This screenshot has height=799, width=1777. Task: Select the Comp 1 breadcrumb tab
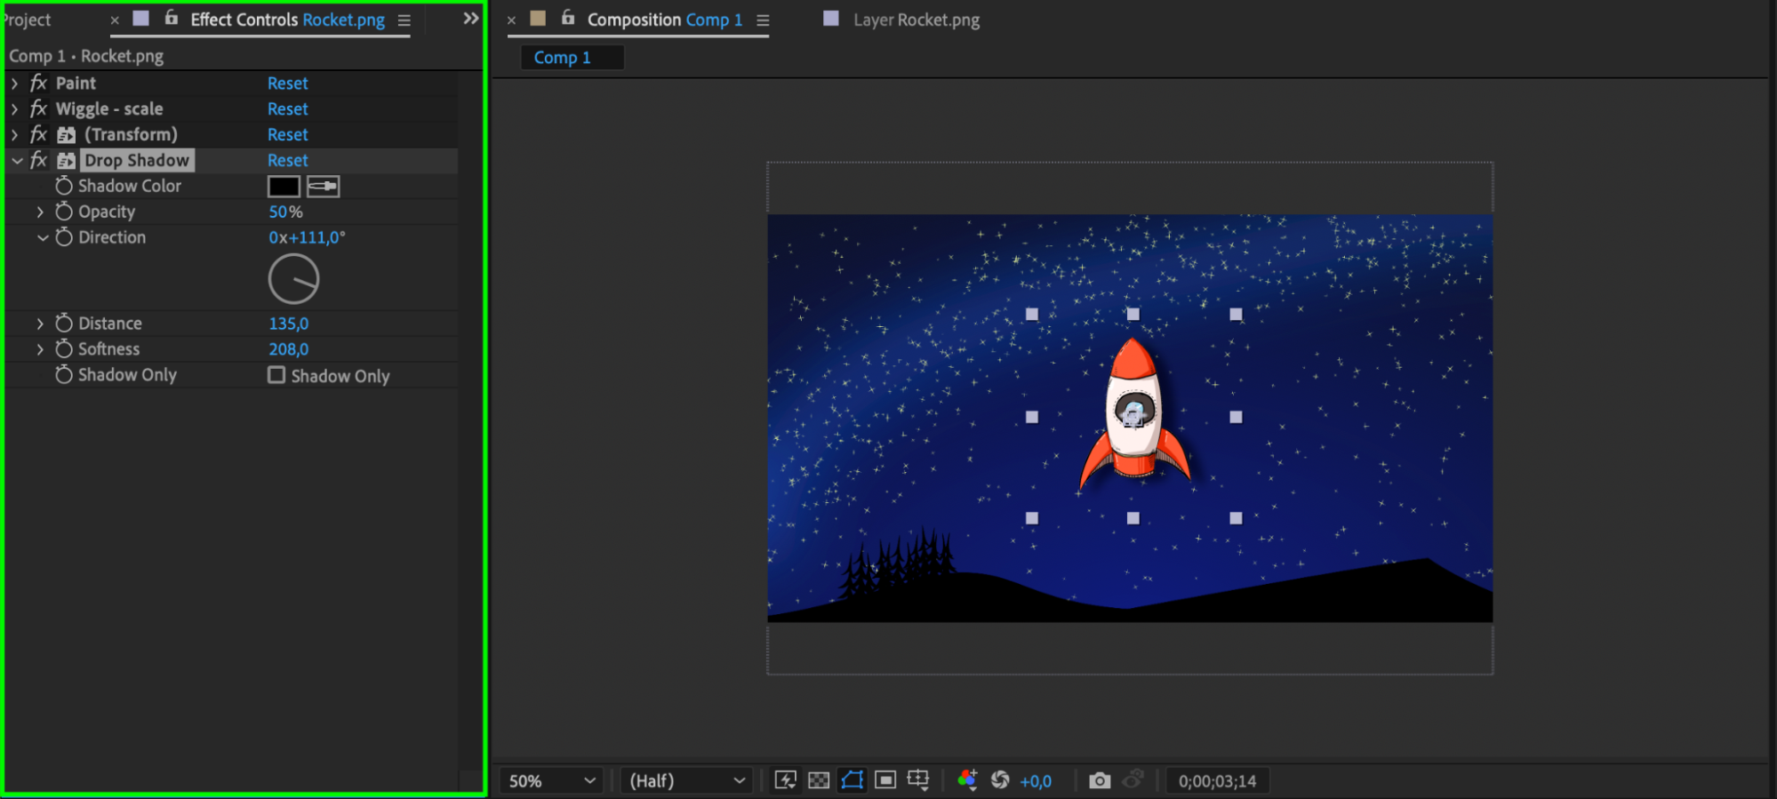click(x=562, y=58)
